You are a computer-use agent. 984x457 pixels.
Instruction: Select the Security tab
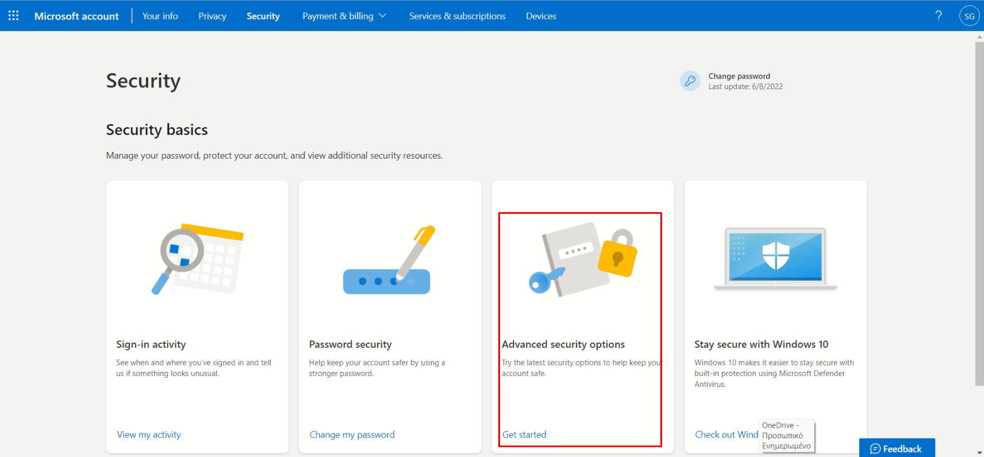click(263, 16)
